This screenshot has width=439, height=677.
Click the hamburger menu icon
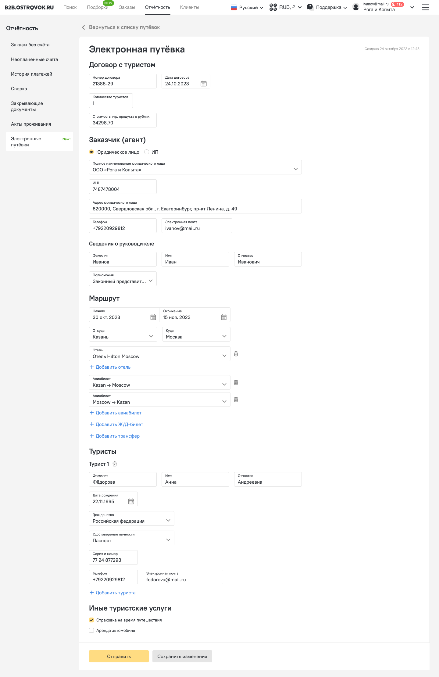tap(426, 7)
